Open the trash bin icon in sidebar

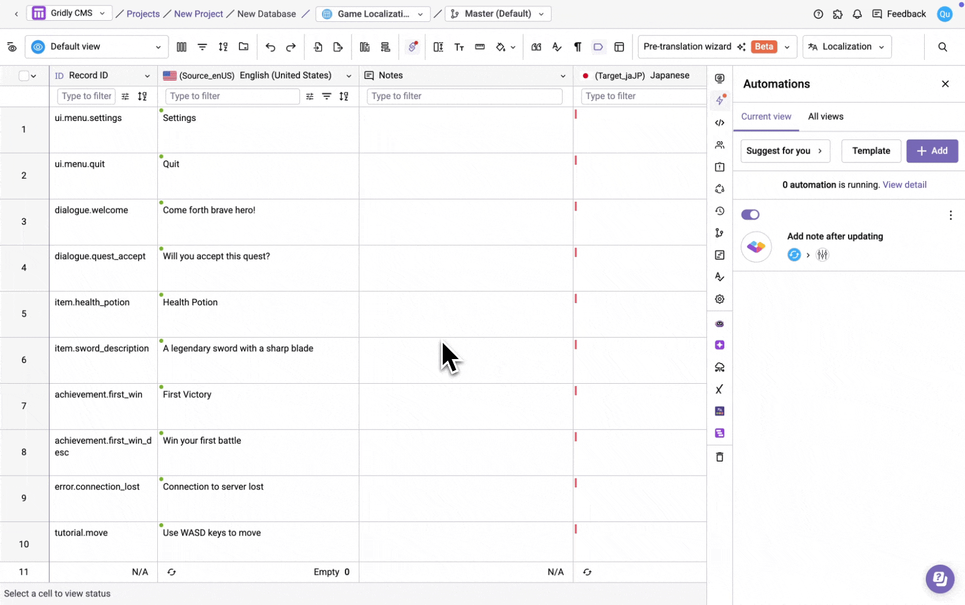coord(720,457)
